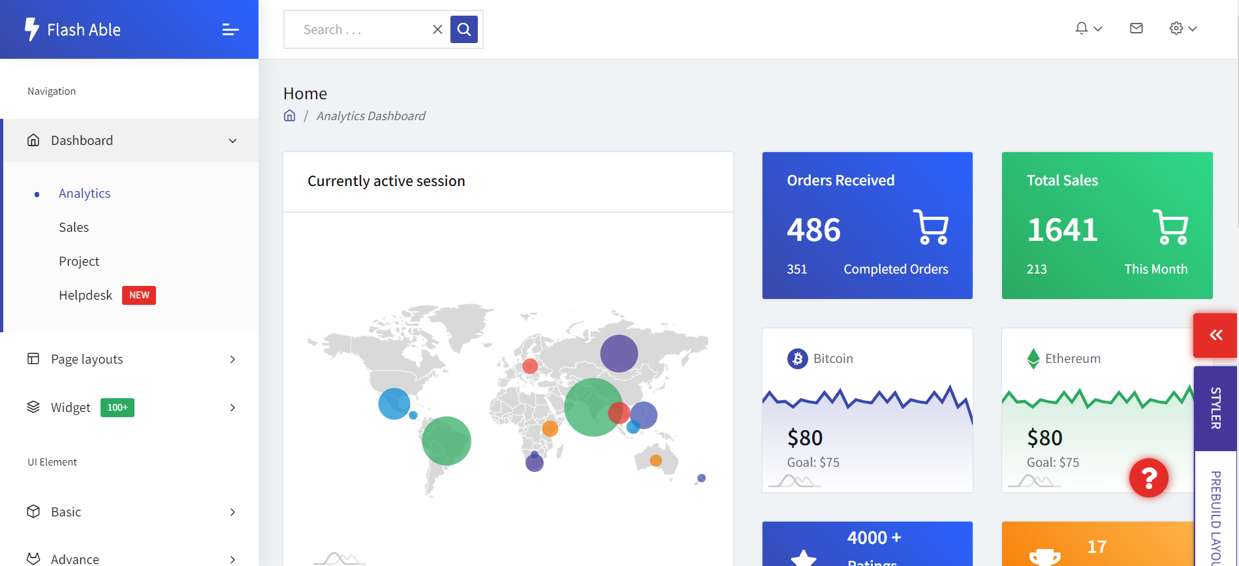This screenshot has height=566, width=1239.
Task: Click the Bitcoin coin icon
Action: pyautogui.click(x=798, y=358)
